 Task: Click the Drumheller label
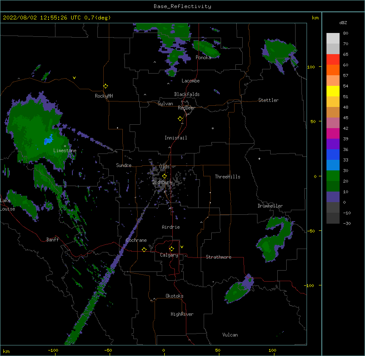tap(270, 206)
